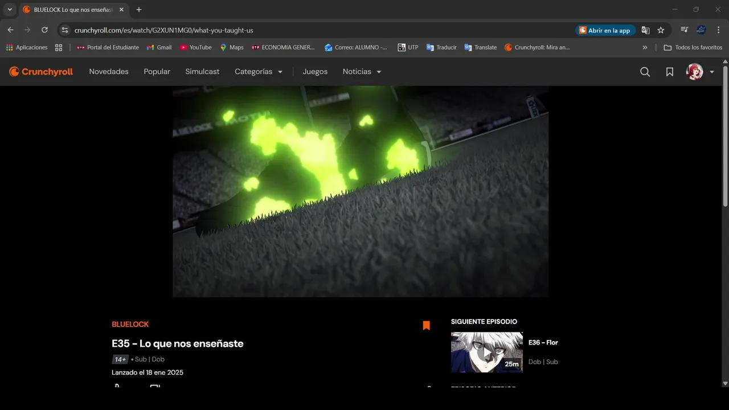Open ECONOMIA GENER... bookmark
Viewport: 729px width, 410px height.
tap(283, 47)
